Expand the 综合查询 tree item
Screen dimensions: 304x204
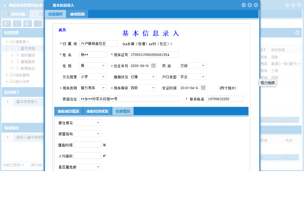[x=7, y=75]
